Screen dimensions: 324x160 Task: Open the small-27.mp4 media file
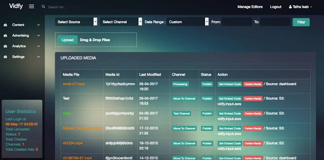coord(74,84)
